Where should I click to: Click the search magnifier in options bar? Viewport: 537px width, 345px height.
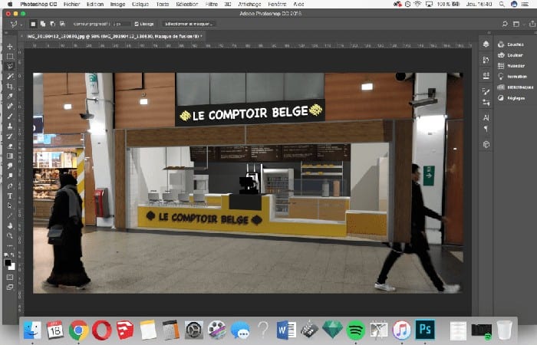coord(505,24)
